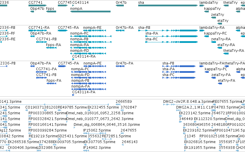Click the EK307705.5prime EST label

click(x=100, y=142)
